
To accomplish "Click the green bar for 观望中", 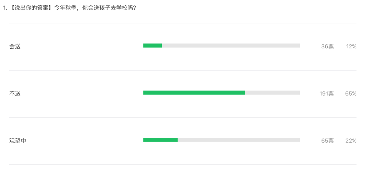I will pyautogui.click(x=160, y=140).
